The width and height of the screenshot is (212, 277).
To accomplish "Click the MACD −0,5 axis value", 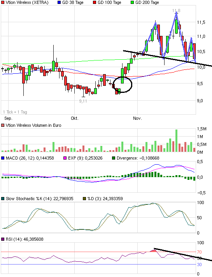I will 201,193.
